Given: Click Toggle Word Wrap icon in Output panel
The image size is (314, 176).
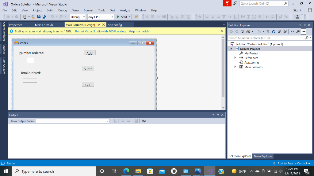Looking at the screenshot, I should (144, 121).
